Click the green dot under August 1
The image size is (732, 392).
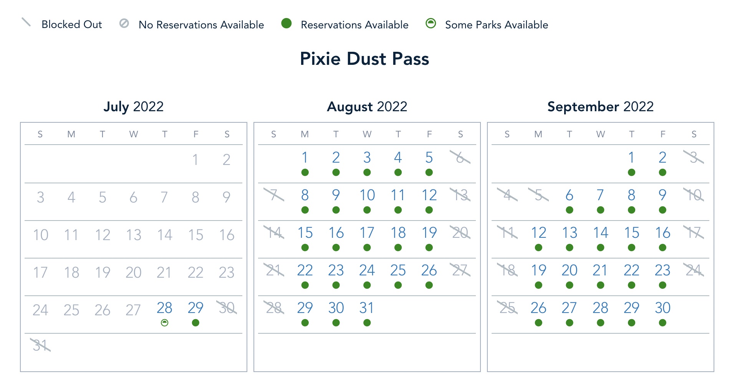coord(305,173)
